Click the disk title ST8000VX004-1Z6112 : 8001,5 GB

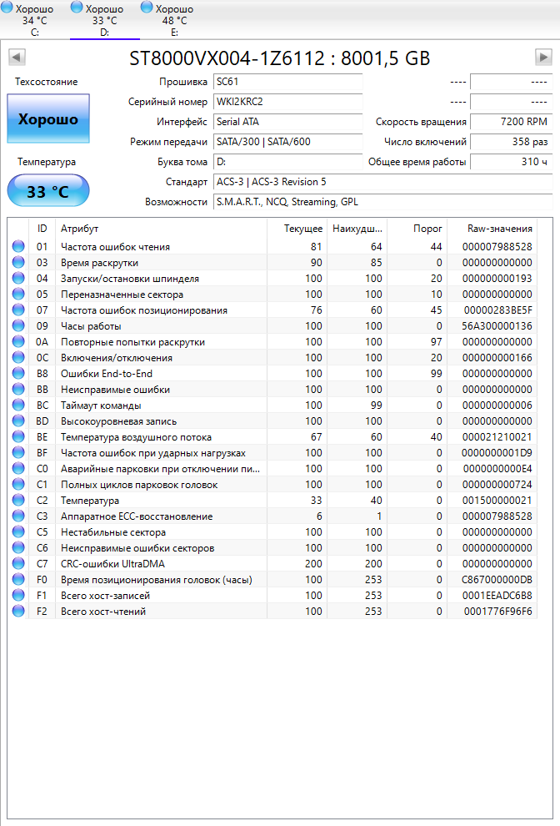[x=279, y=58]
